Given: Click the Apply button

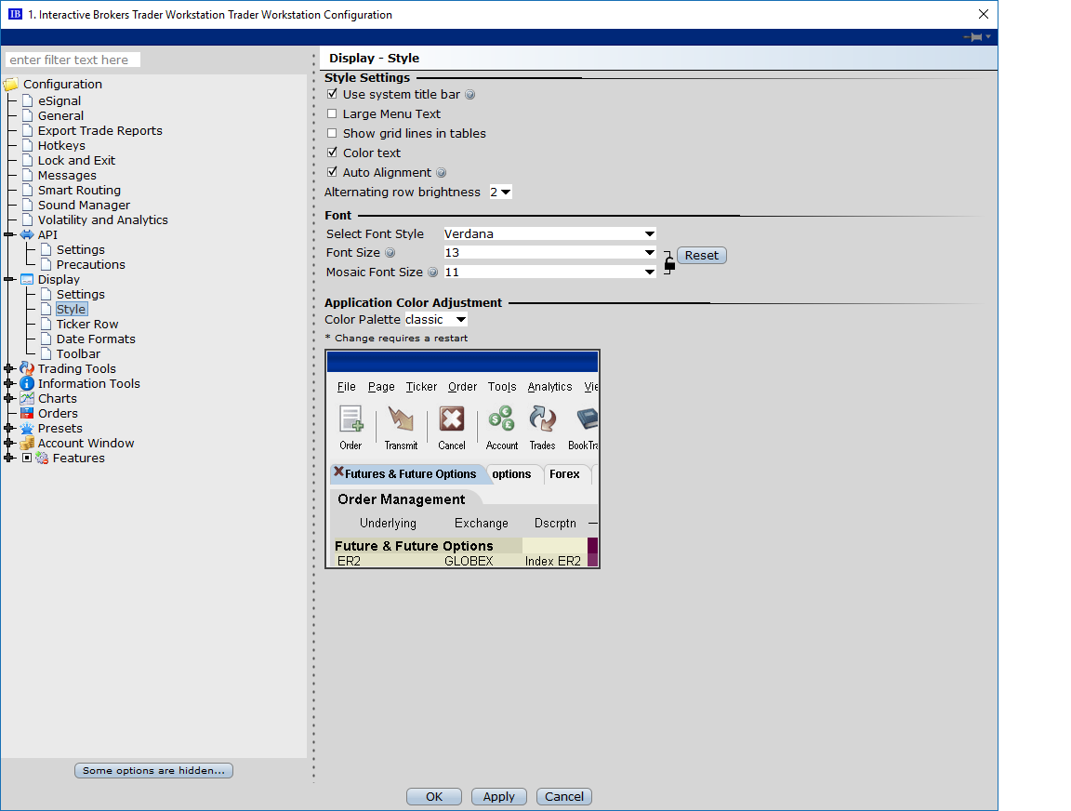Looking at the screenshot, I should pos(498,797).
